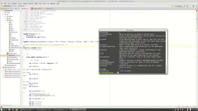Collapse the src folder
Image resolution: width=198 pixels, height=111 pixels.
click(x=3, y=14)
